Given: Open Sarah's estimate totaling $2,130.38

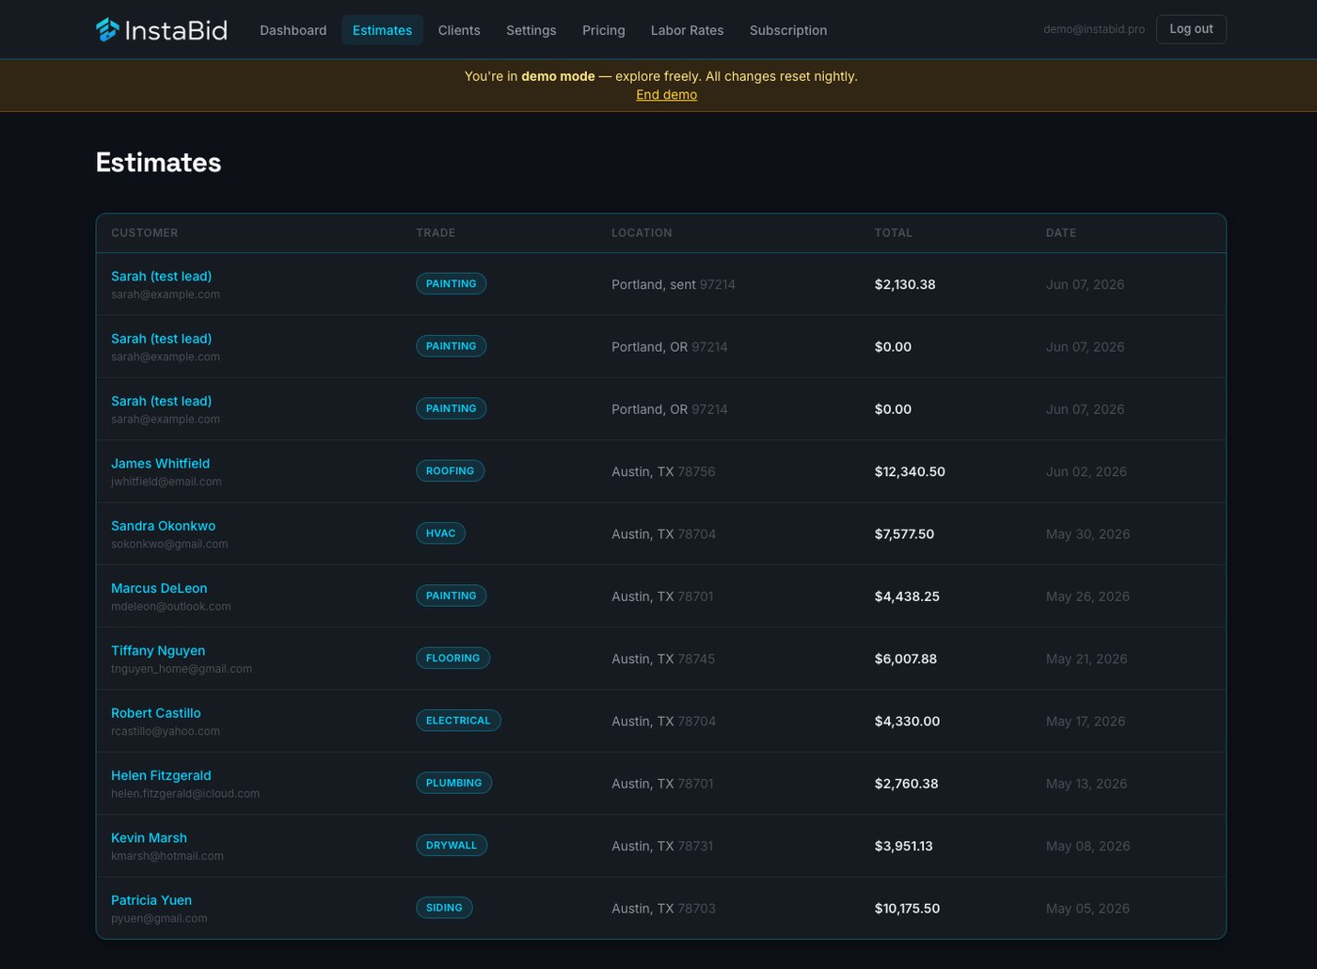Looking at the screenshot, I should click(x=161, y=276).
